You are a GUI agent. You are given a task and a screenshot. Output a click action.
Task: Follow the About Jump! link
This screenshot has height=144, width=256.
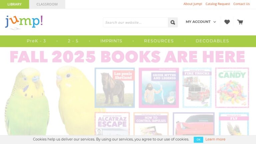coord(193,4)
